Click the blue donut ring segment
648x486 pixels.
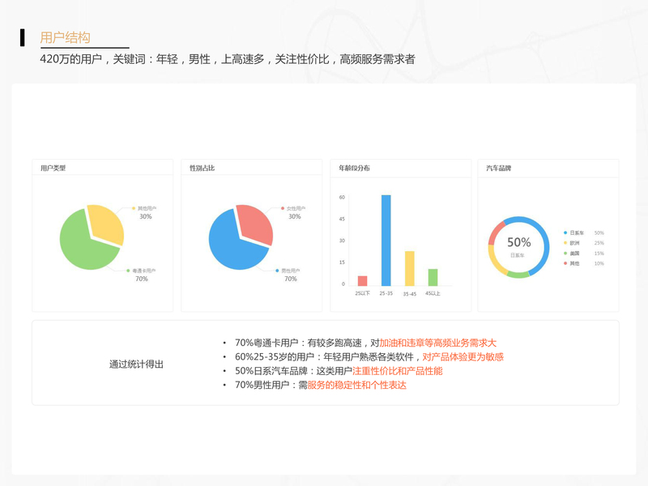(546, 247)
